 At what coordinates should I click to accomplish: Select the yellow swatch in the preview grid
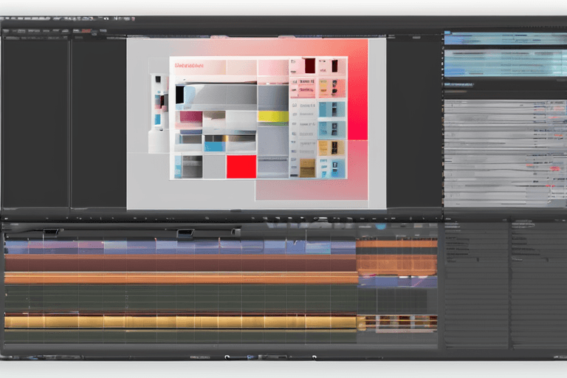point(272,117)
